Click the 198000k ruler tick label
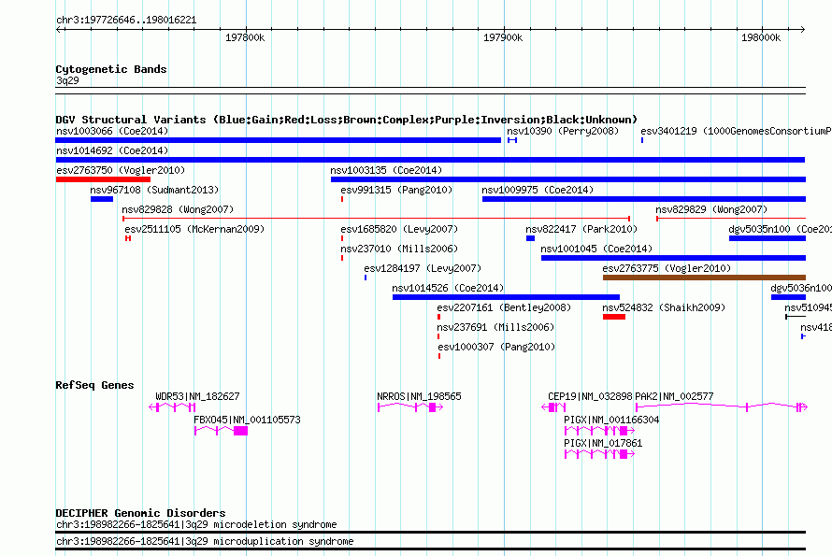 point(761,37)
